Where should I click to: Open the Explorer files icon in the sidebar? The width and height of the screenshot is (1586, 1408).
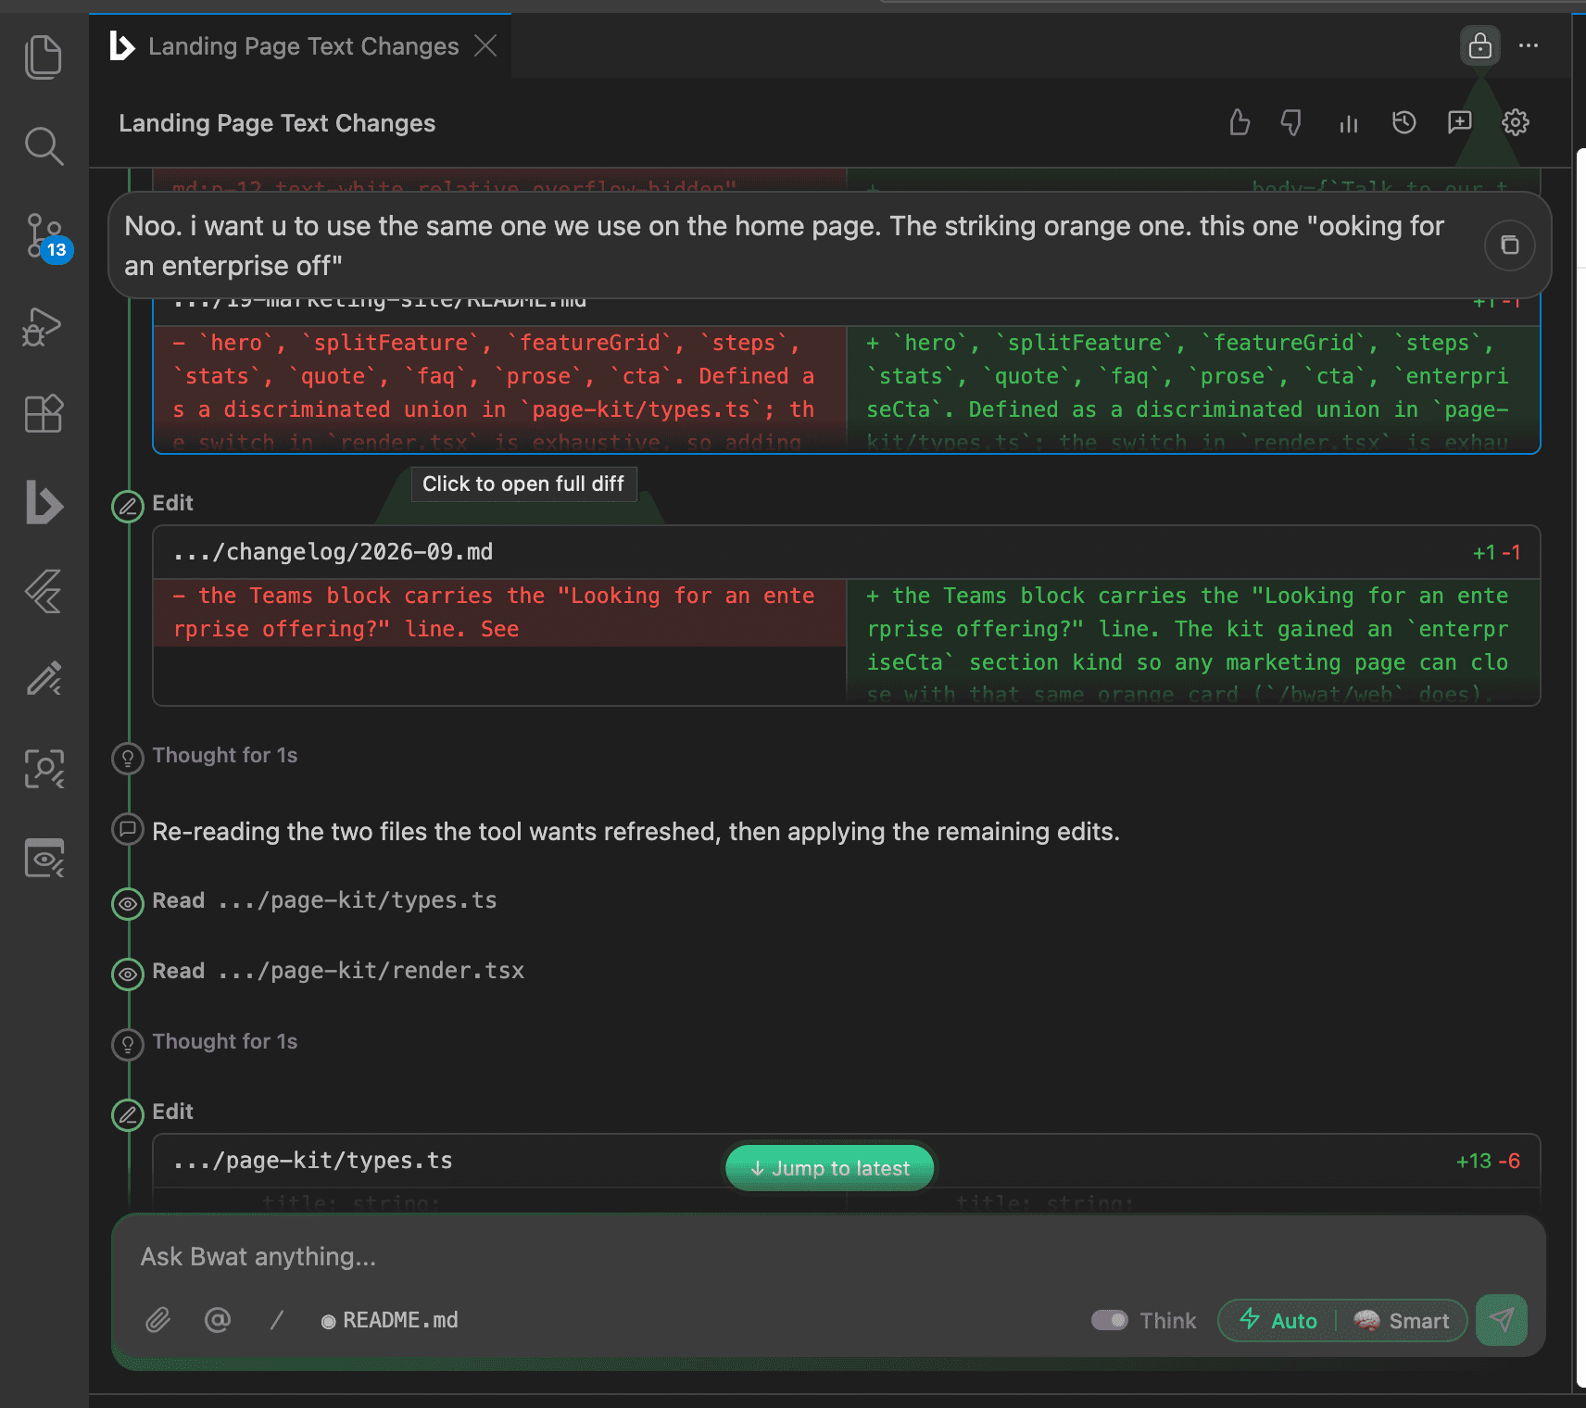(44, 57)
